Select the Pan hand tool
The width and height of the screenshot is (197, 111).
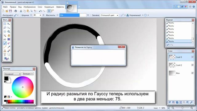click(9, 35)
